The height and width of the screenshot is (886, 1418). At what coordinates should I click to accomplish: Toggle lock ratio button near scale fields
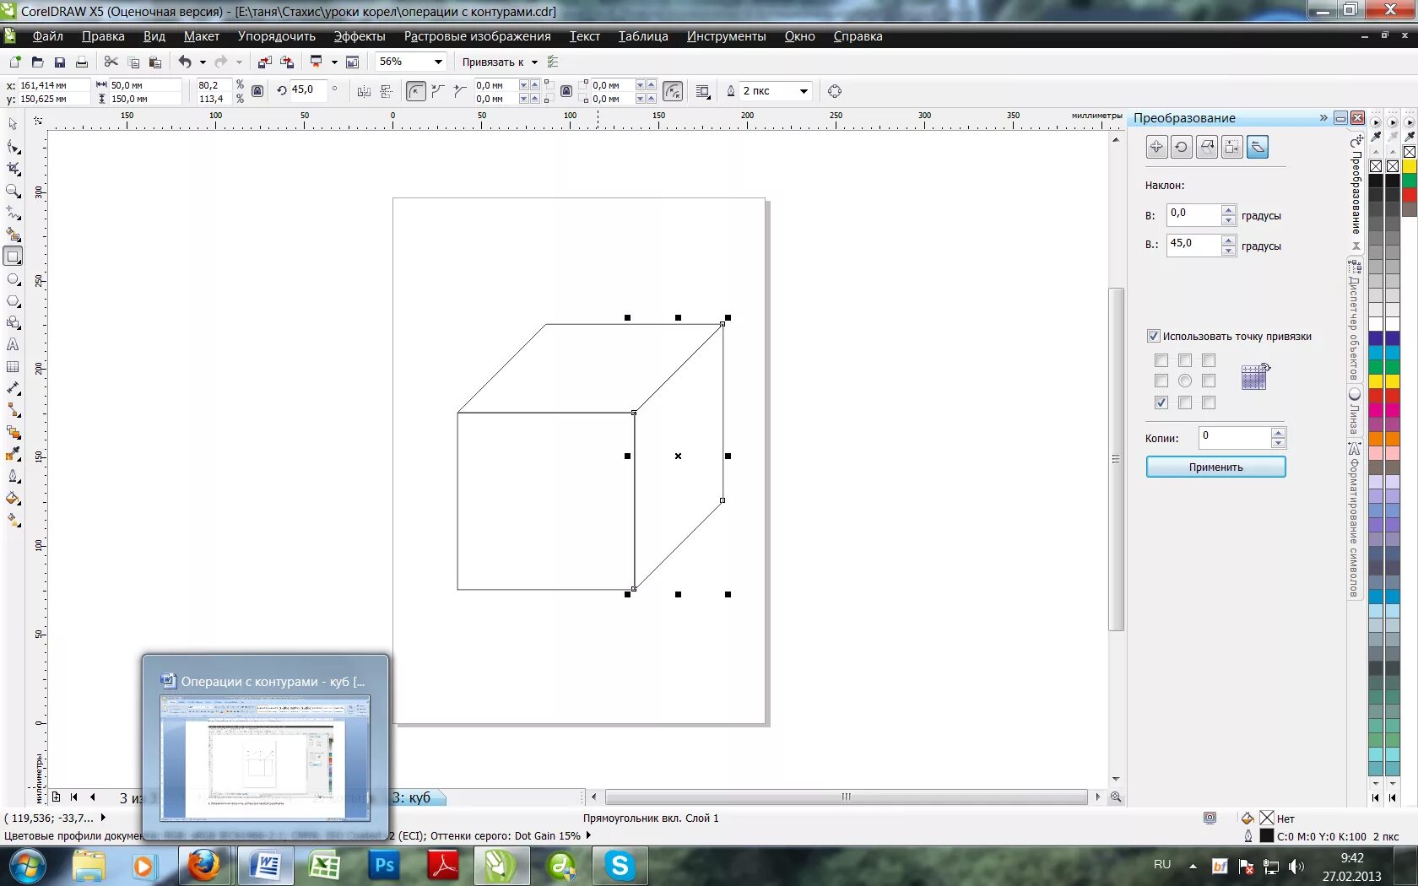[x=257, y=91]
